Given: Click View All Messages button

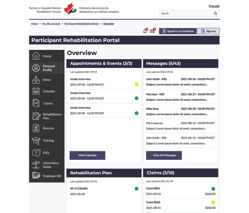Looking at the screenshot, I should [x=164, y=155].
